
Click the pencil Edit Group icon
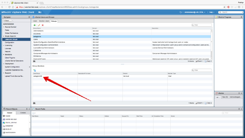point(39,25)
